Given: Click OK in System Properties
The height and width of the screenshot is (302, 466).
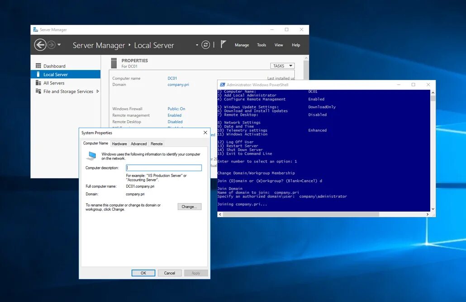Looking at the screenshot, I should pos(143,273).
